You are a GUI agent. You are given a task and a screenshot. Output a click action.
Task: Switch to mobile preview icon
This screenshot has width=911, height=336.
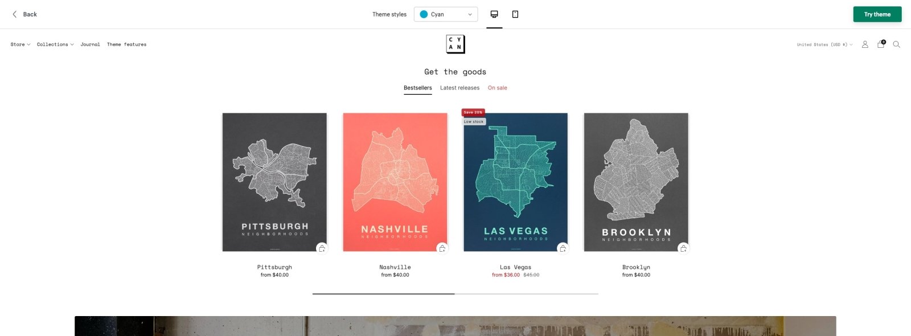[x=515, y=14]
